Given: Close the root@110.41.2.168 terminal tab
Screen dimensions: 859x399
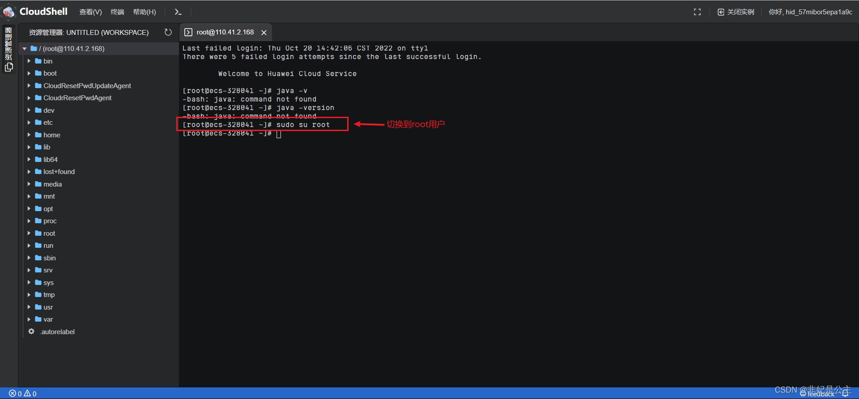Looking at the screenshot, I should [x=264, y=33].
